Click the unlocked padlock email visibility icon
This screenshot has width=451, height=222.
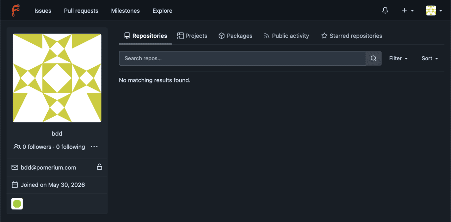tap(99, 167)
